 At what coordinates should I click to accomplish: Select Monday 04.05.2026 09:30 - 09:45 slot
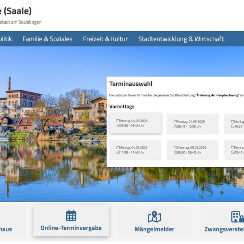pyautogui.click(x=135, y=123)
